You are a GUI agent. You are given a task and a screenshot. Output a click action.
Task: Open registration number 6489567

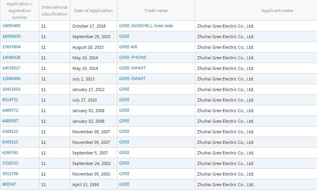[10, 121]
